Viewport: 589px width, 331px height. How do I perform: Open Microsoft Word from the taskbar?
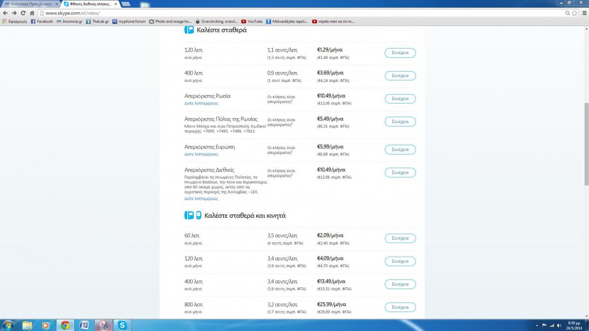(x=84, y=325)
